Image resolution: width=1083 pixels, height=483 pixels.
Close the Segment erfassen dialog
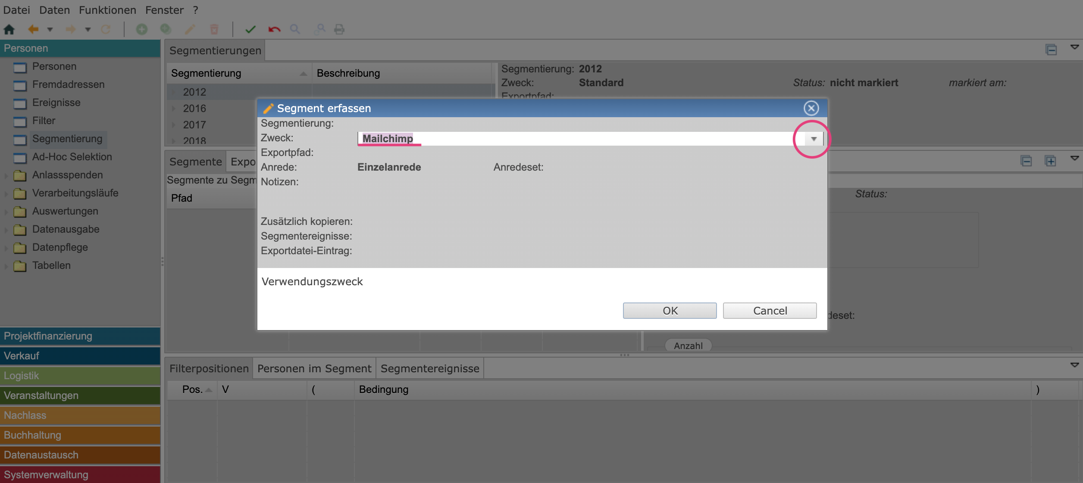click(x=811, y=108)
